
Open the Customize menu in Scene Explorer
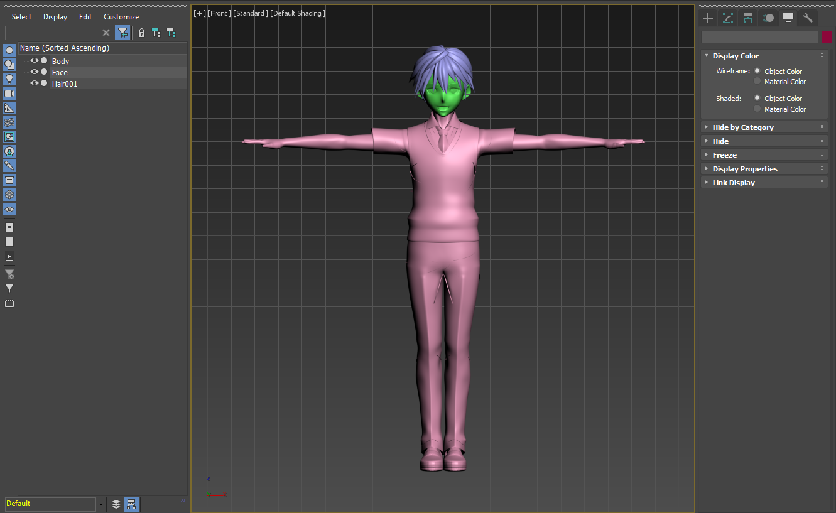click(121, 17)
